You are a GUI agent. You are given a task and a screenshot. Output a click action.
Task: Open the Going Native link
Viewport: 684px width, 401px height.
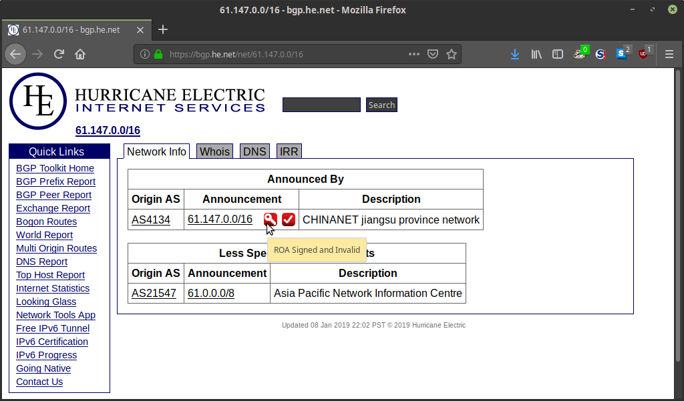[x=43, y=369]
